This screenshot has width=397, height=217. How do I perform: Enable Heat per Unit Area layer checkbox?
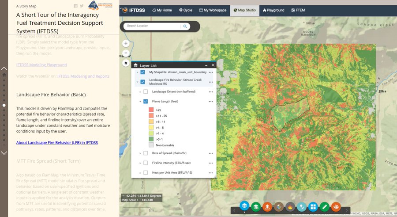[146, 173]
